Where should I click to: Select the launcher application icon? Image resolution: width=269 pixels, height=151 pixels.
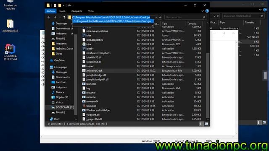(x=84, y=84)
